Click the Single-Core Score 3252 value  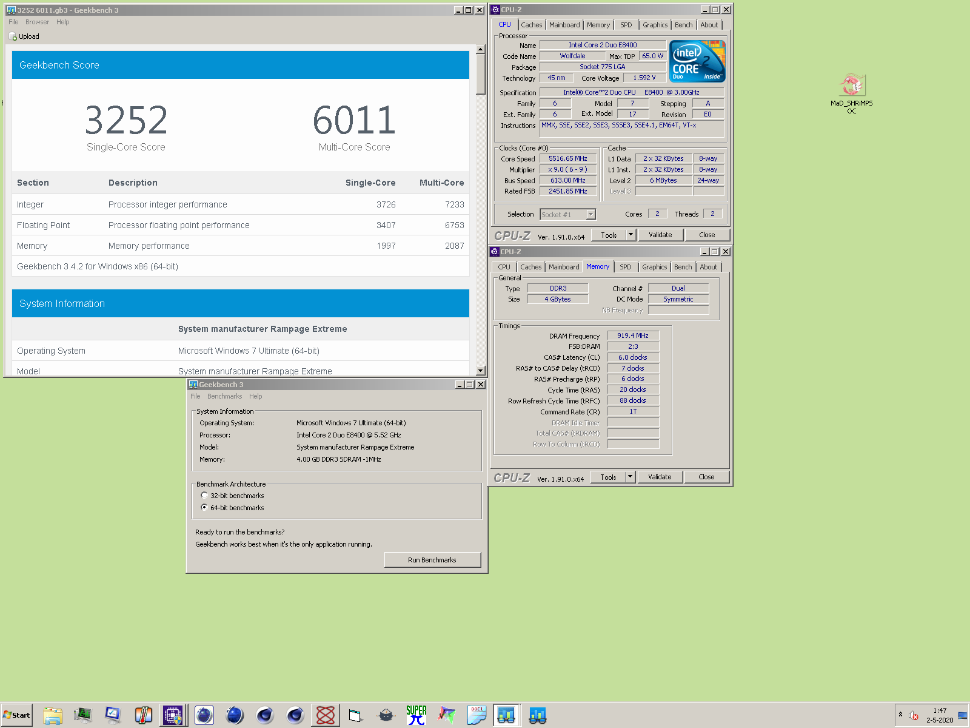tap(126, 120)
